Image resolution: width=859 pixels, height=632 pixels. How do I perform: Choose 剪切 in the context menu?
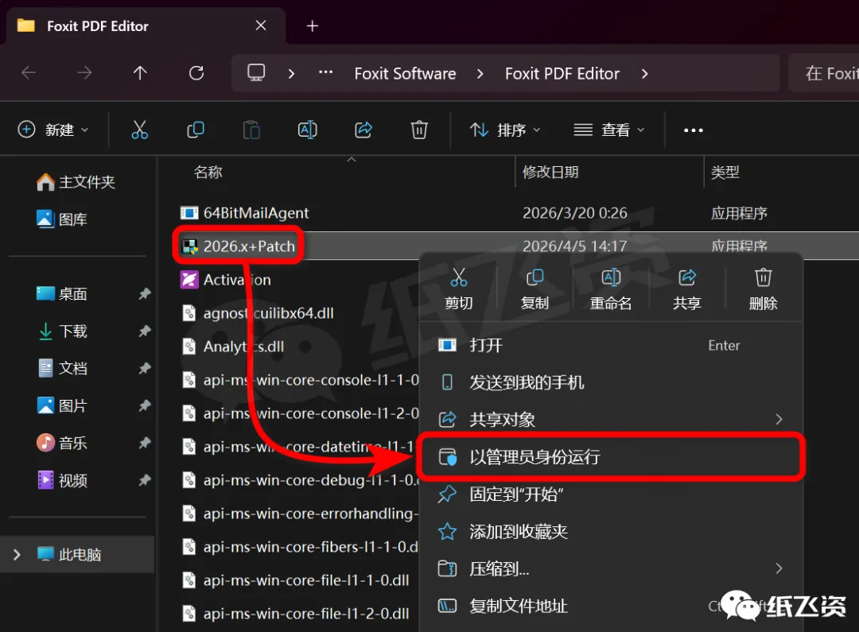click(459, 289)
